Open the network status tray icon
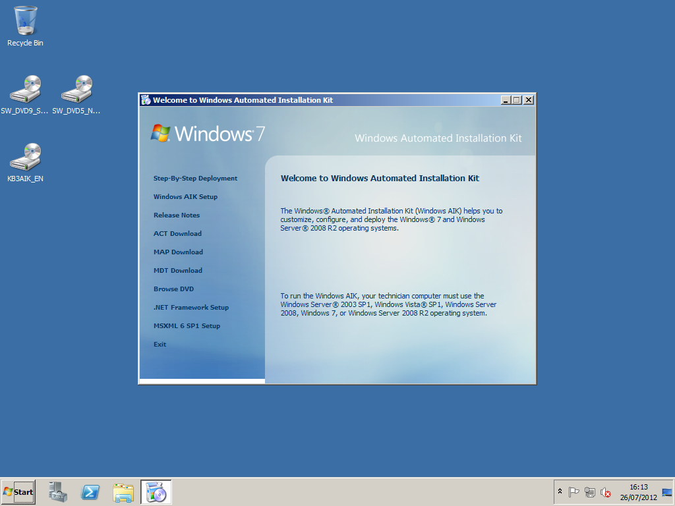Viewport: 675px width, 506px height. coord(590,492)
